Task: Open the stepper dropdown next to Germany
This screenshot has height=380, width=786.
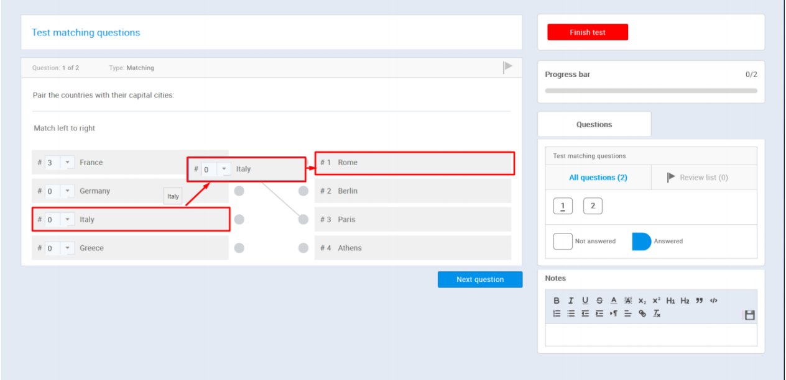Action: (68, 191)
